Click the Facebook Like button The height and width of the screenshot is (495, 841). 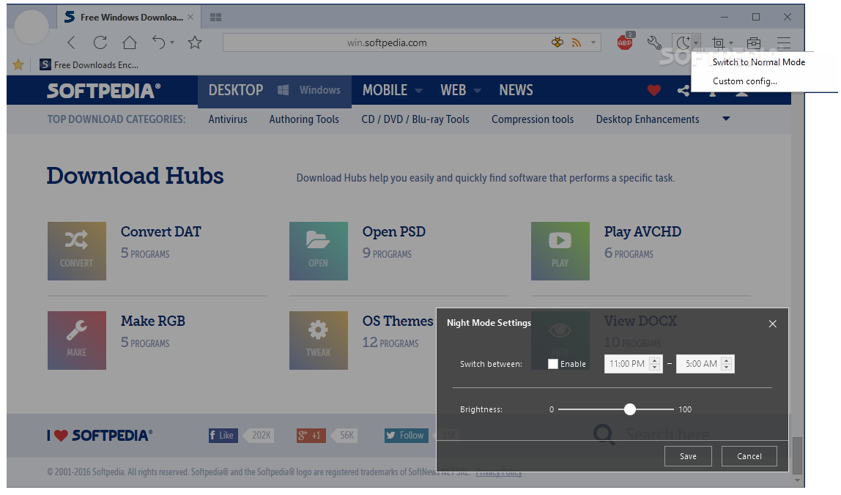tap(223, 436)
